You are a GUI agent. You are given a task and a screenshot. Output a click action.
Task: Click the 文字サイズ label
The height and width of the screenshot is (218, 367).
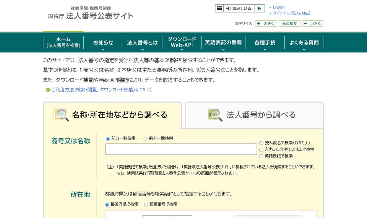(244, 23)
